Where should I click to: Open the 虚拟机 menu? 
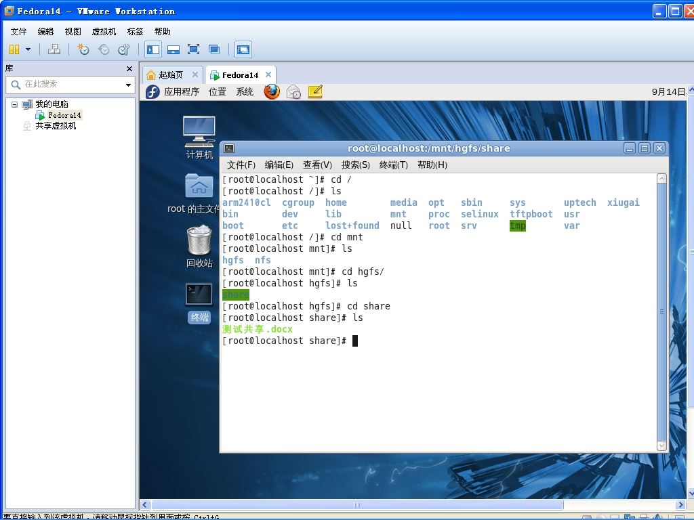click(x=104, y=31)
